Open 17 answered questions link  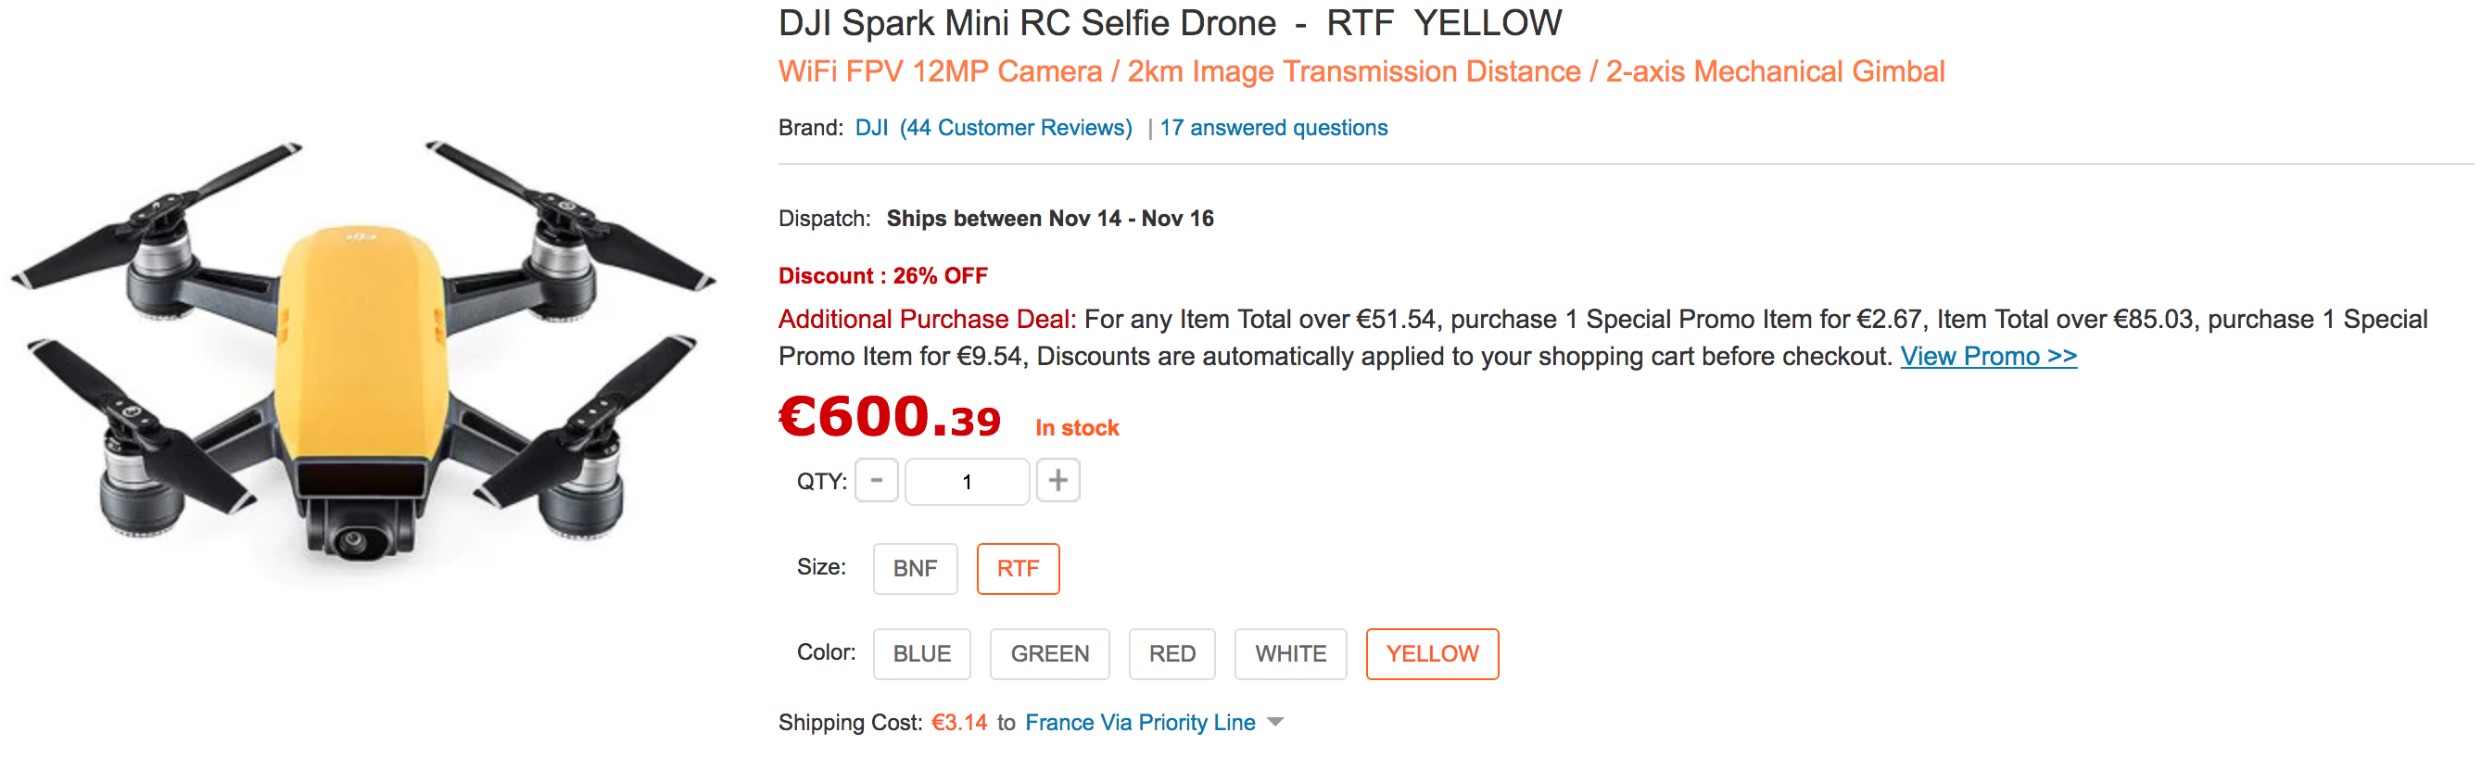click(1273, 128)
